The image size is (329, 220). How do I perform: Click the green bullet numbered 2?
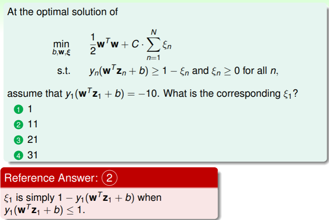[18, 124]
